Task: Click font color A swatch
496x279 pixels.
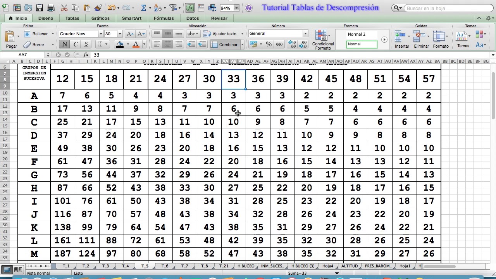Action: [x=136, y=44]
